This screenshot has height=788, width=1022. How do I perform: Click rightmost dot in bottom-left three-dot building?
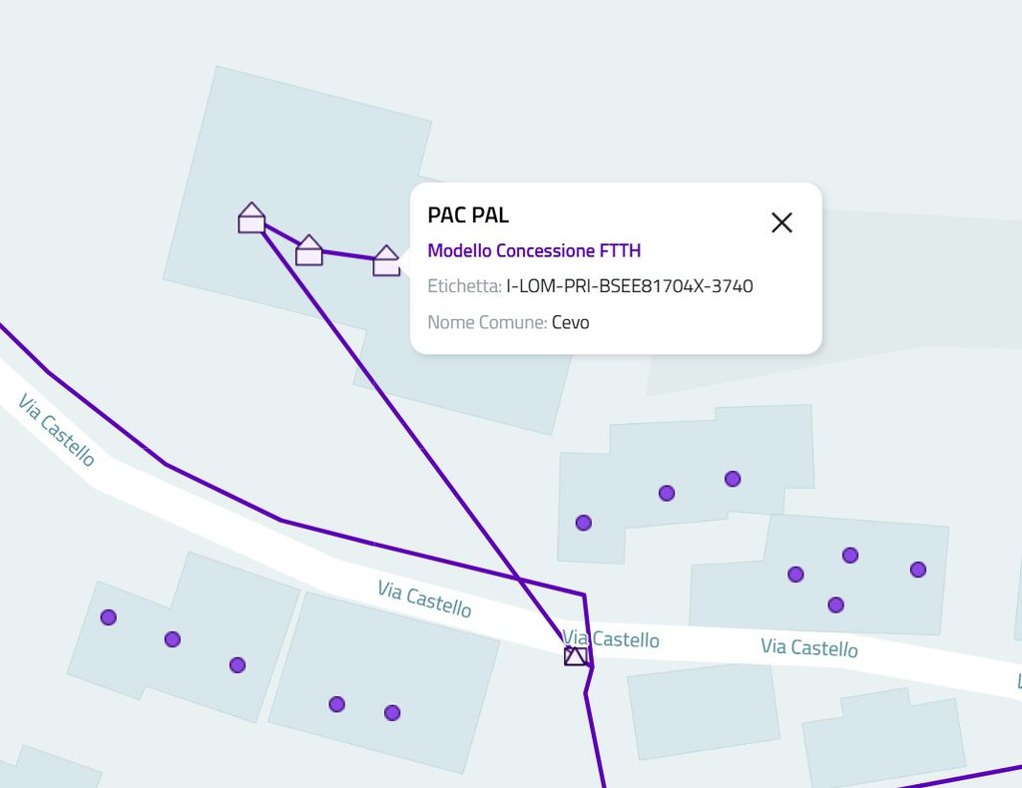tap(238, 665)
